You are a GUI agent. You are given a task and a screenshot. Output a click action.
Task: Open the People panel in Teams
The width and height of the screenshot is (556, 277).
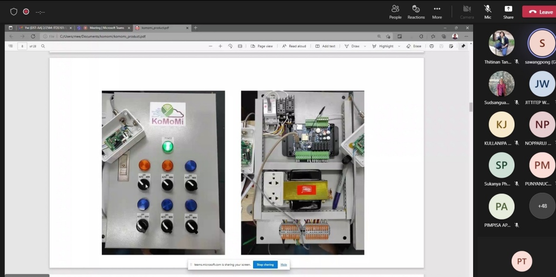click(x=395, y=11)
